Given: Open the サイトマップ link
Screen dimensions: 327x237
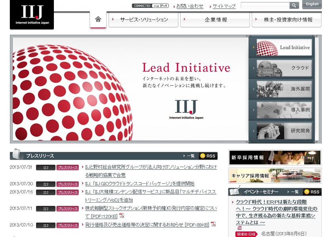Looking at the screenshot, I should (x=224, y=6).
